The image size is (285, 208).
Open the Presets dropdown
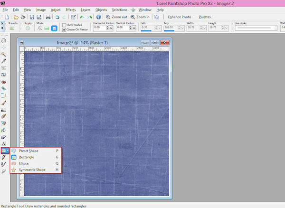[x=12, y=28]
